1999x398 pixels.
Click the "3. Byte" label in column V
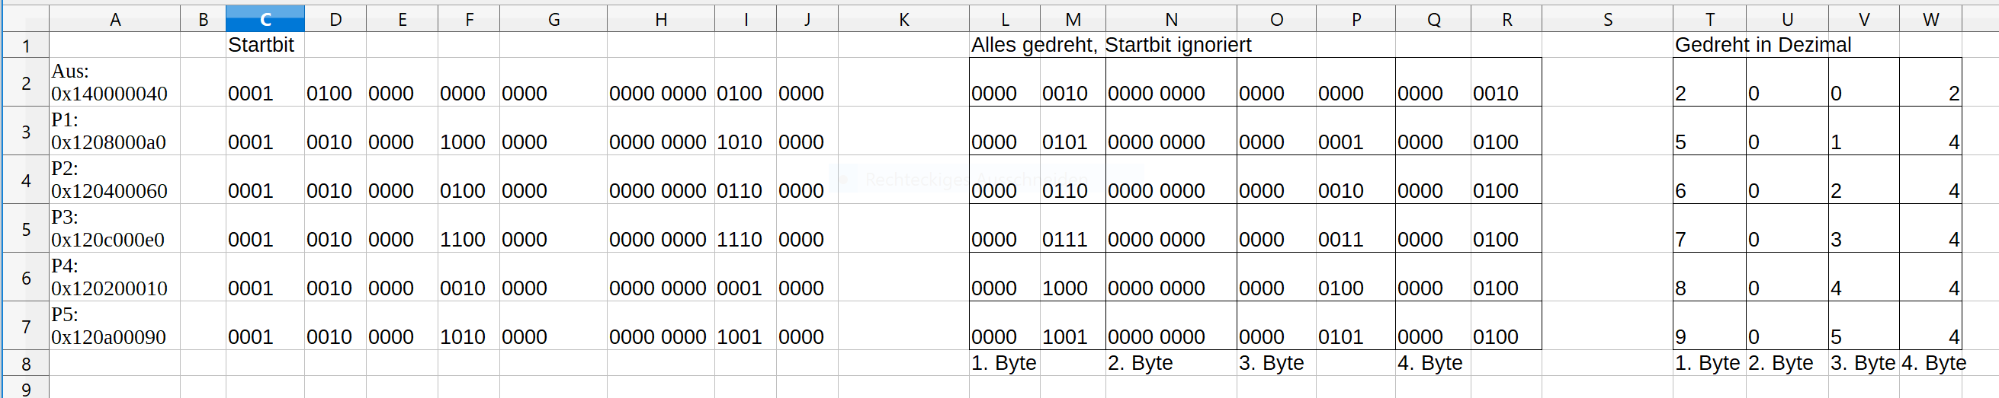pyautogui.click(x=1863, y=363)
